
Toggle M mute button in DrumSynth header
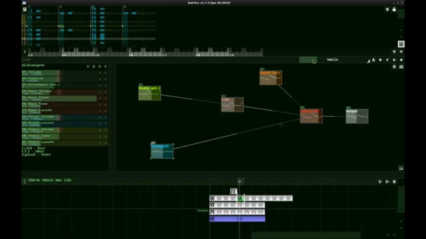[x=100, y=66]
